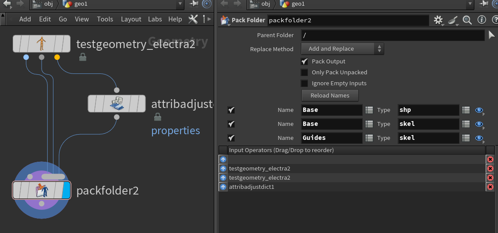Open the network editor tools wrench icon
The width and height of the screenshot is (498, 233).
[x=193, y=19]
